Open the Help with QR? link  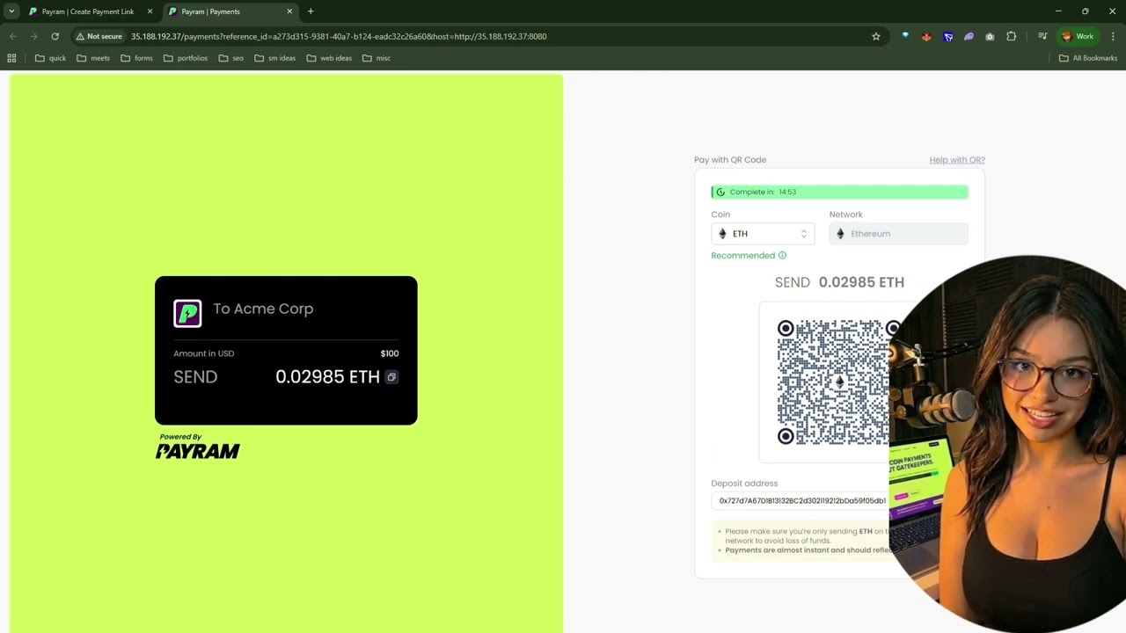pos(957,160)
